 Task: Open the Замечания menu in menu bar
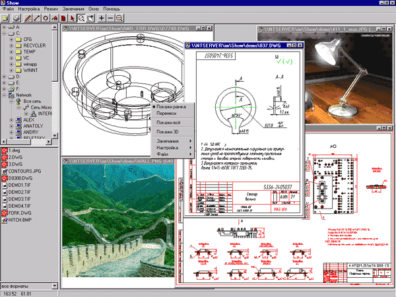pos(73,9)
